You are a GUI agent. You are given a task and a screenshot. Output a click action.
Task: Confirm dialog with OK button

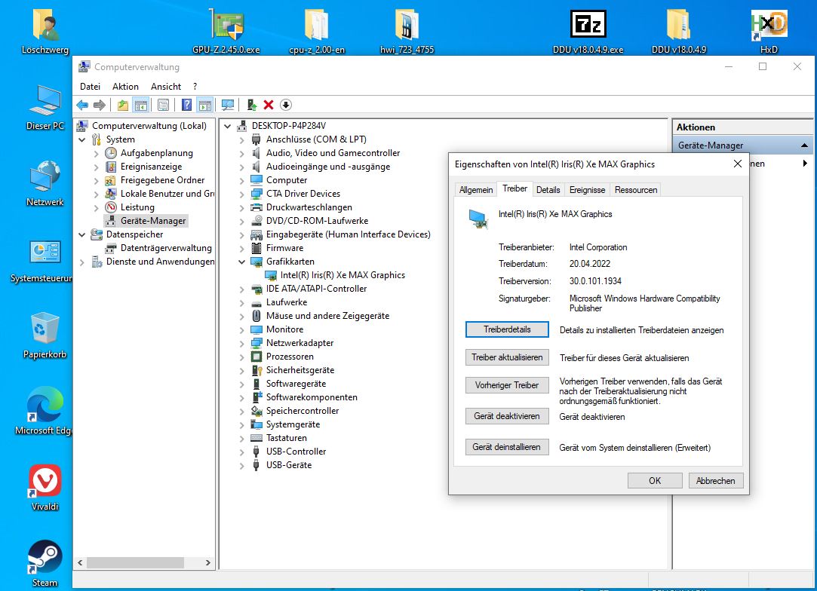[655, 481]
